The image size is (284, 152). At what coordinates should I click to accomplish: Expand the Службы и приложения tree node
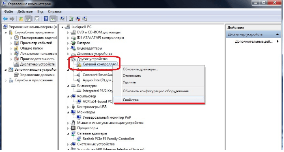click(6, 80)
